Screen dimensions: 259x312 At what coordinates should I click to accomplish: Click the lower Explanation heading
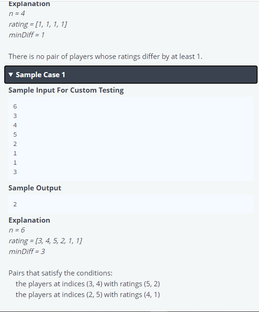[x=29, y=220]
